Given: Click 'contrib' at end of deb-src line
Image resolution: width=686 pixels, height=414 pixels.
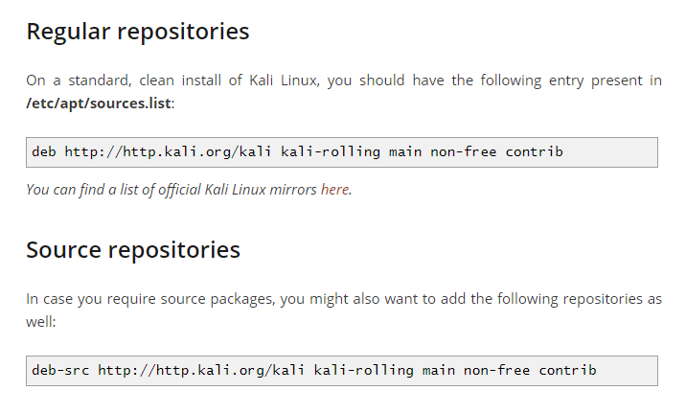Looking at the screenshot, I should (567, 370).
